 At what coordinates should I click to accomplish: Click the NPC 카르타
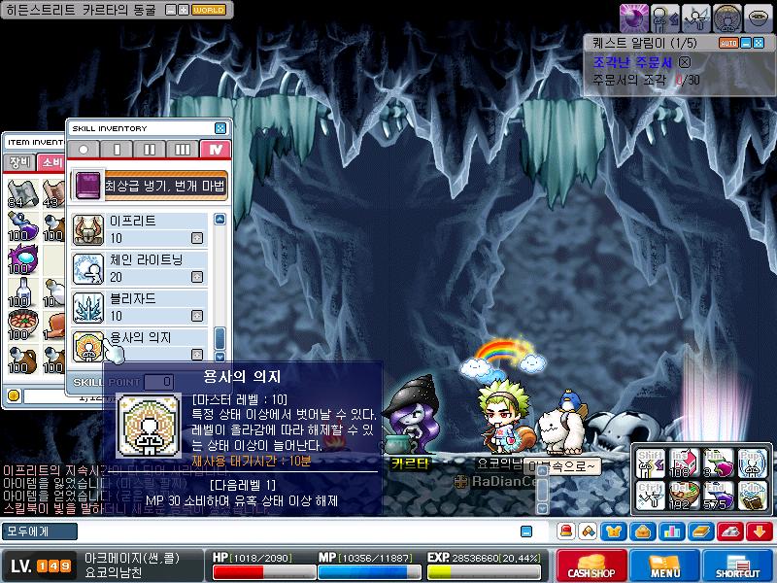[410, 416]
